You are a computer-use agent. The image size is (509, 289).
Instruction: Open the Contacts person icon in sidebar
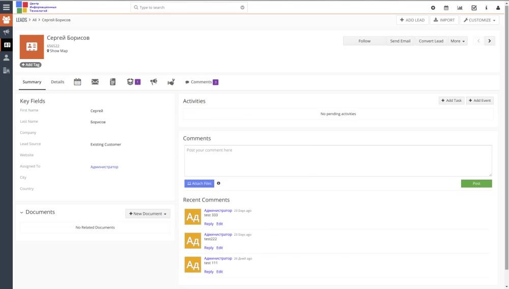(6, 57)
